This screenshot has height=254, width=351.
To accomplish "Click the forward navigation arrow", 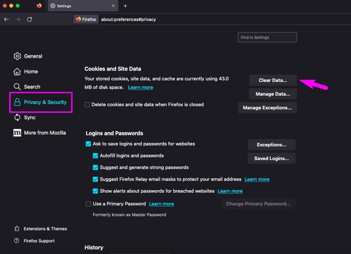I will click(18, 19).
